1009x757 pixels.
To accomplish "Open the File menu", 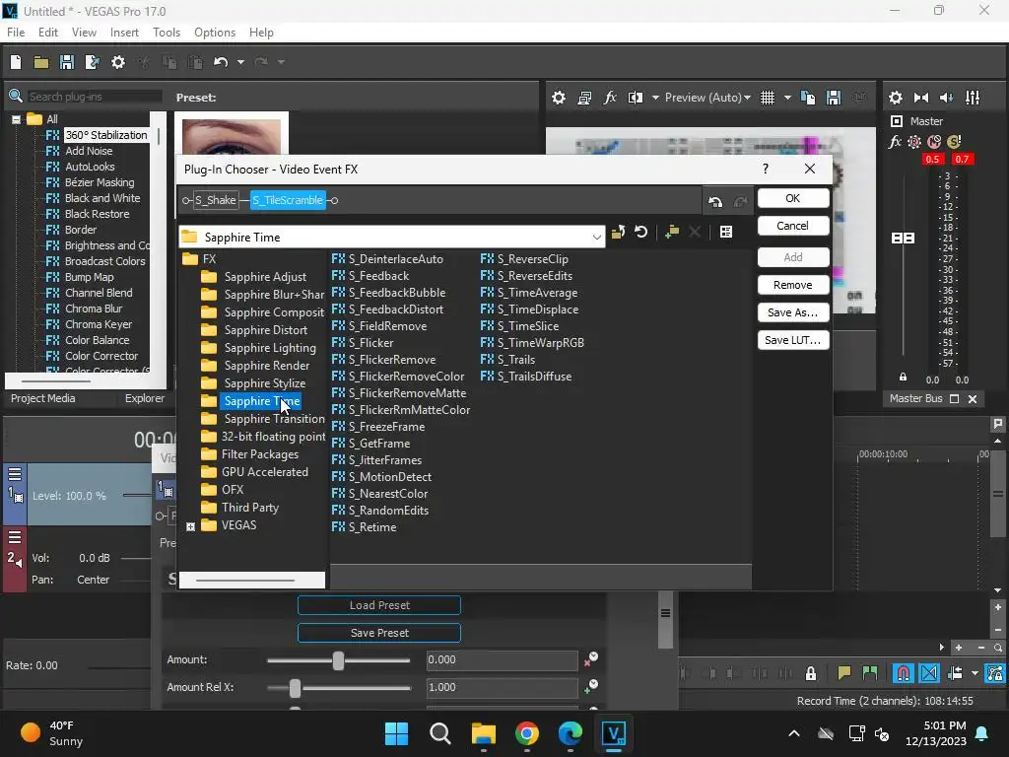I will 16,33.
